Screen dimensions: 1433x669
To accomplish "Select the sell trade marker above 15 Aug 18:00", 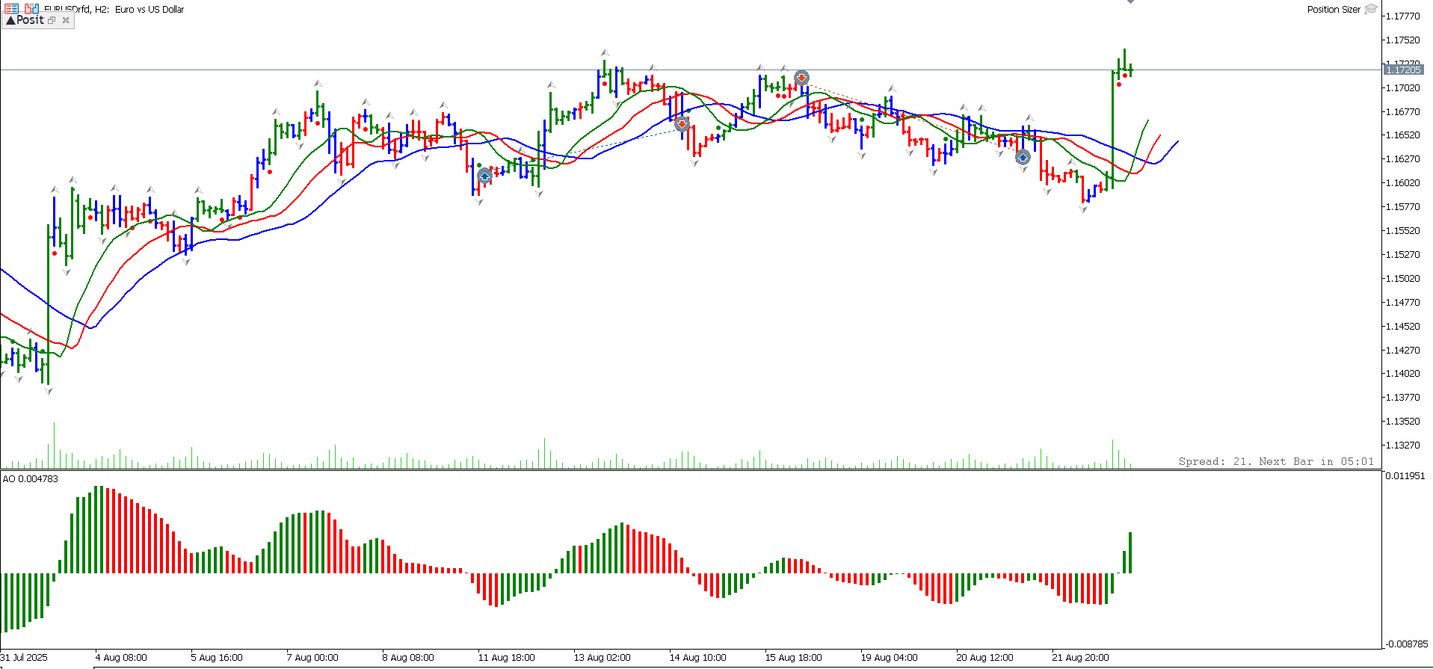I will click(801, 78).
